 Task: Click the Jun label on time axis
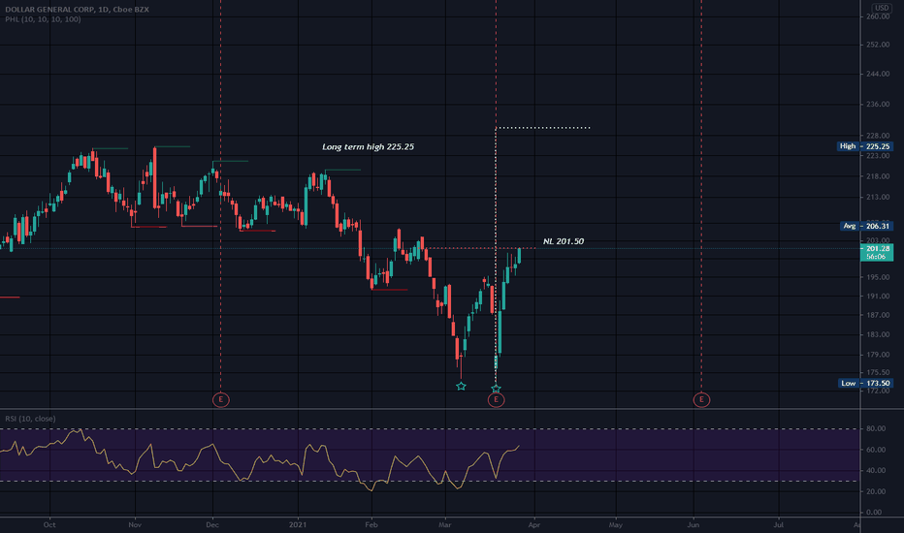click(x=694, y=525)
